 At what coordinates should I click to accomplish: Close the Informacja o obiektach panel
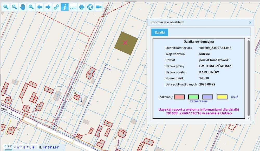250,23
